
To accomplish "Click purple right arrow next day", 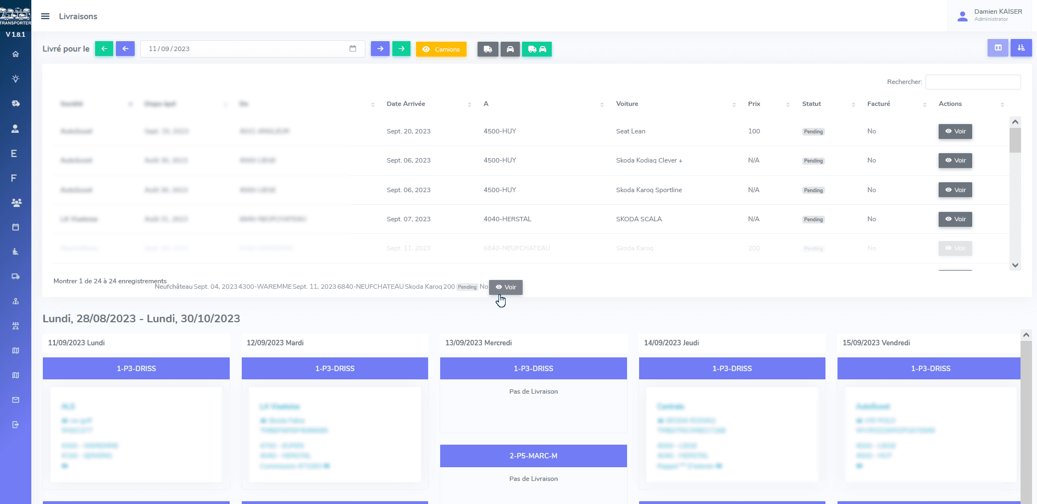I will [x=380, y=49].
